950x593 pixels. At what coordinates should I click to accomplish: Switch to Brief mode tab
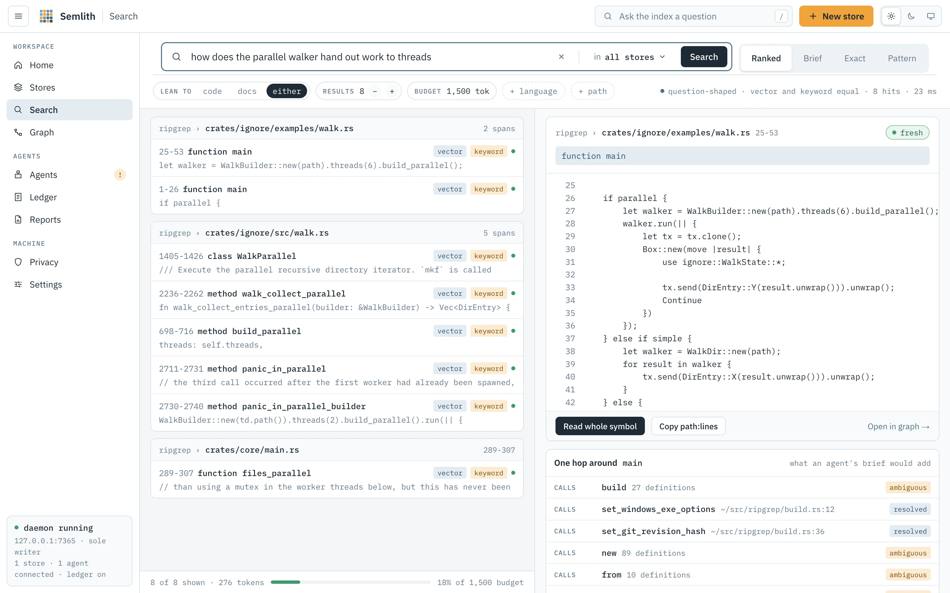click(812, 58)
